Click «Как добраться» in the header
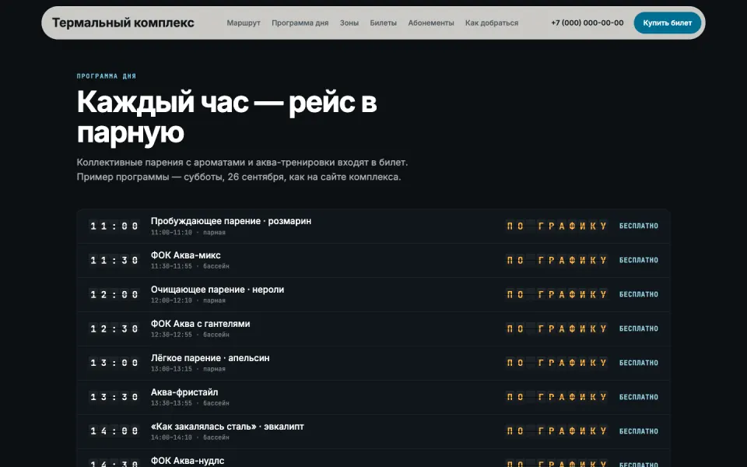The height and width of the screenshot is (467, 747). [x=492, y=23]
